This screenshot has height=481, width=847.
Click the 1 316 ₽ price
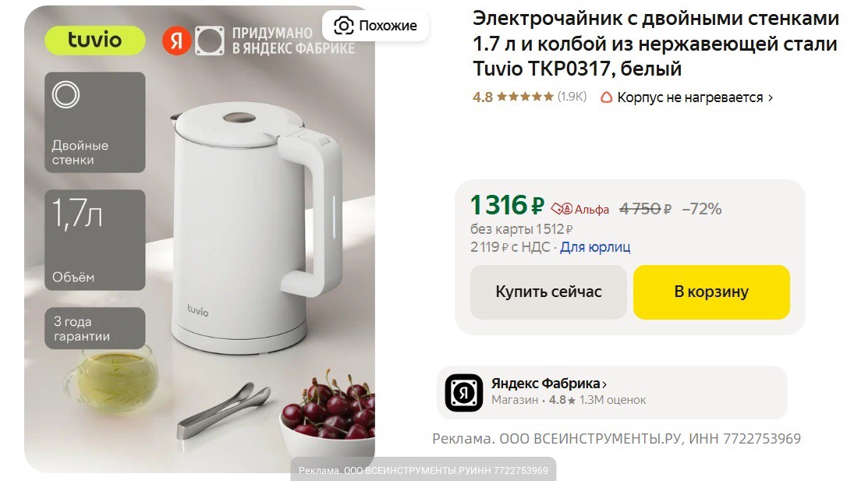coord(507,205)
